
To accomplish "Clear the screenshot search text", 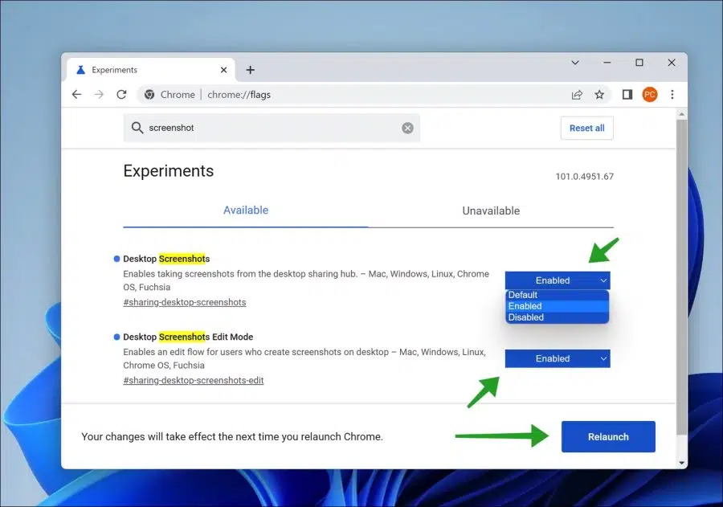I will (x=407, y=128).
